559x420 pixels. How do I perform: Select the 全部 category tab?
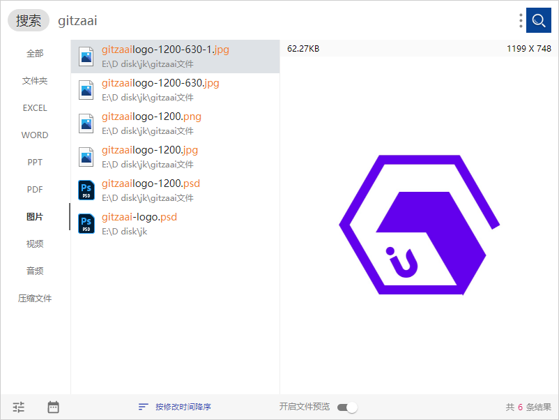pyautogui.click(x=35, y=54)
